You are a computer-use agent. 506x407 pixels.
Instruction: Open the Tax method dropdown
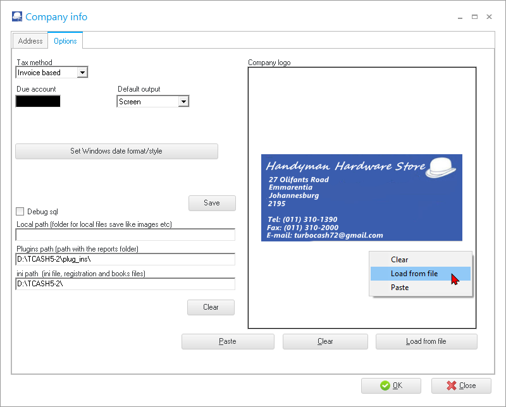[82, 73]
